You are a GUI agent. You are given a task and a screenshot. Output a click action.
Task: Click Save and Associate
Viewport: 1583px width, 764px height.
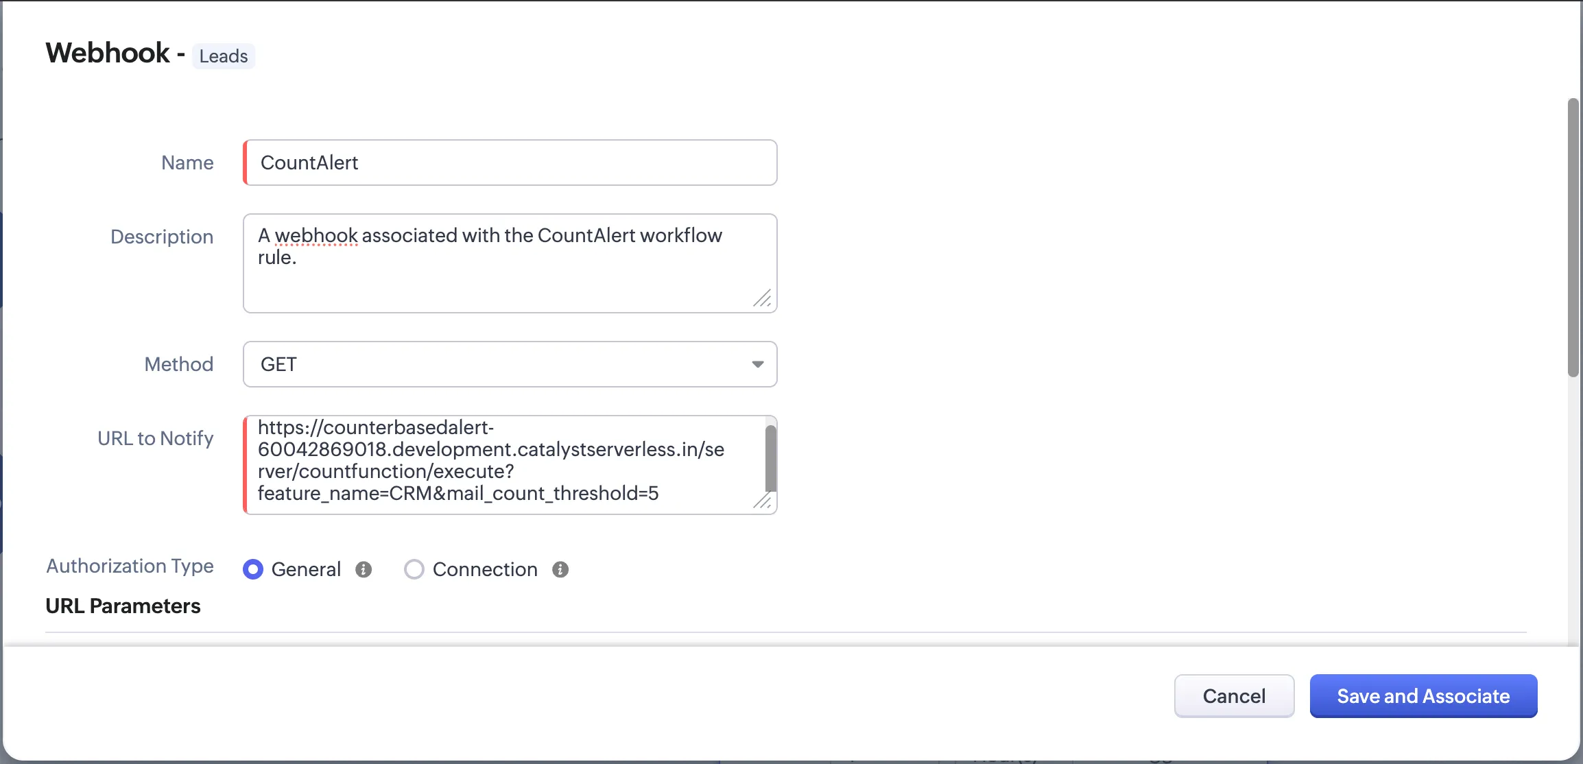tap(1422, 696)
